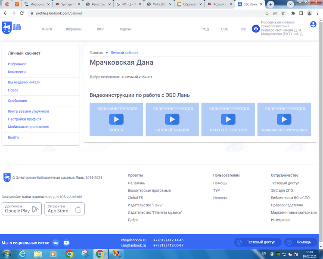Open the Книги menu in the header
This screenshot has height=259, width=323.
pos(47,29)
